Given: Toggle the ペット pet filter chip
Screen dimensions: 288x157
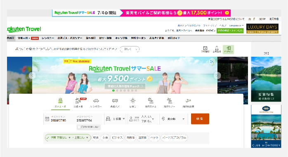Looking at the screenshot, I should (154, 138).
